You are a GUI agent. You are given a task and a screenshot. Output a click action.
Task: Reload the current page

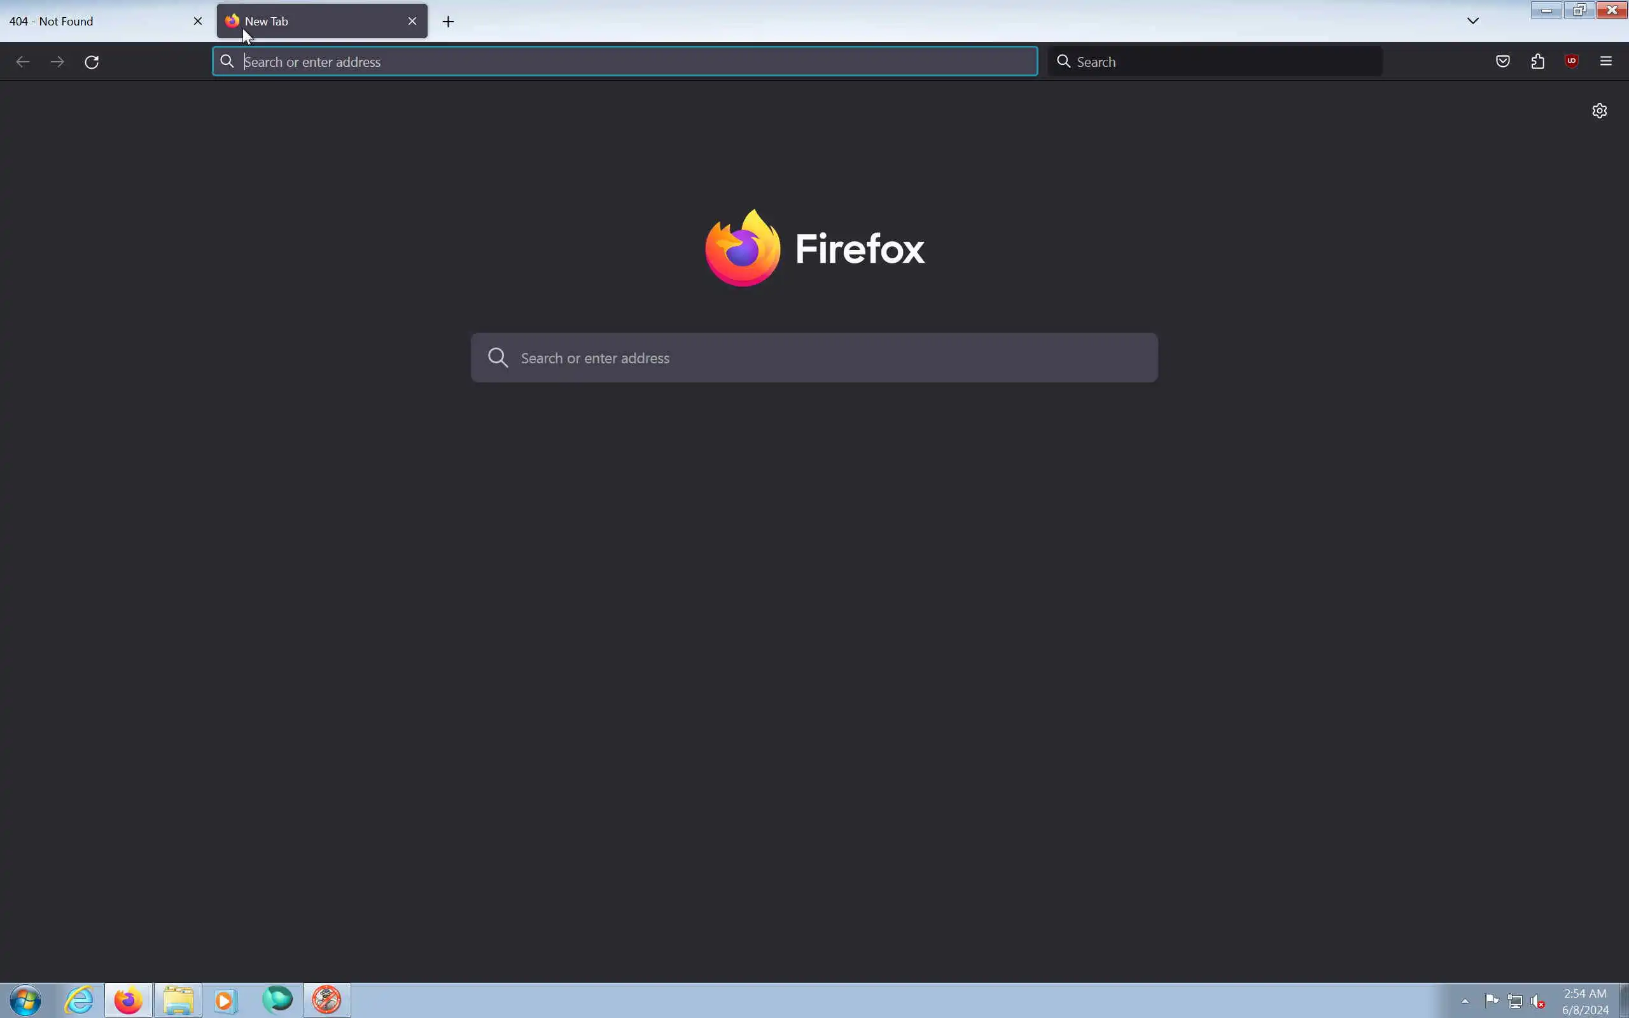(x=92, y=62)
